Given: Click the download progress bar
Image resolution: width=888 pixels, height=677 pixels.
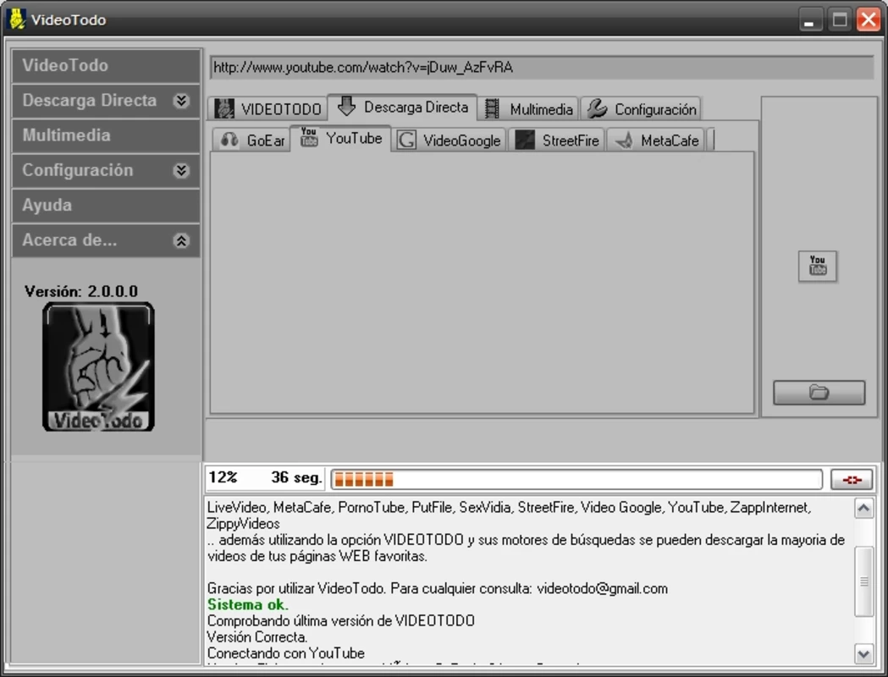Looking at the screenshot, I should coord(576,480).
